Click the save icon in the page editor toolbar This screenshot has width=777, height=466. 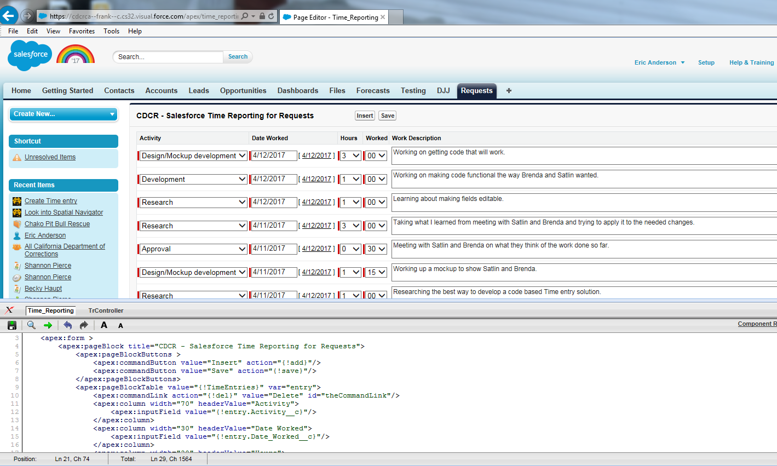pyautogui.click(x=12, y=325)
